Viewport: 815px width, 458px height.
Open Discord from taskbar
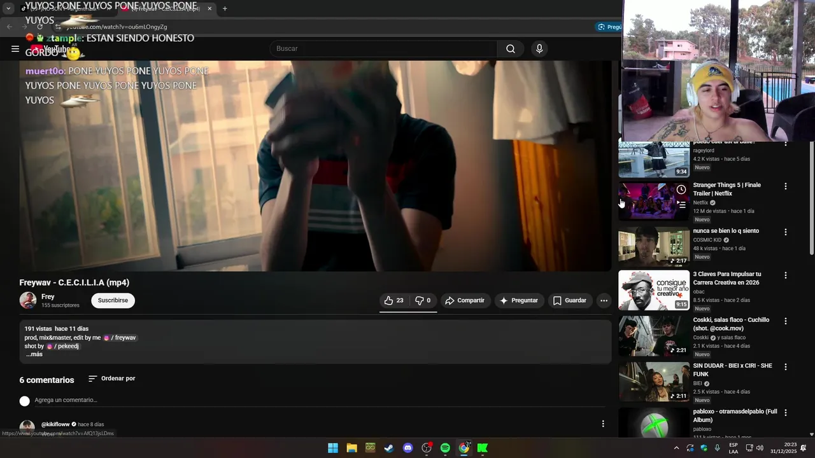408,448
